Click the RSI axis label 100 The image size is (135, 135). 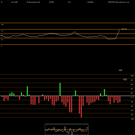[x=2, y=25]
